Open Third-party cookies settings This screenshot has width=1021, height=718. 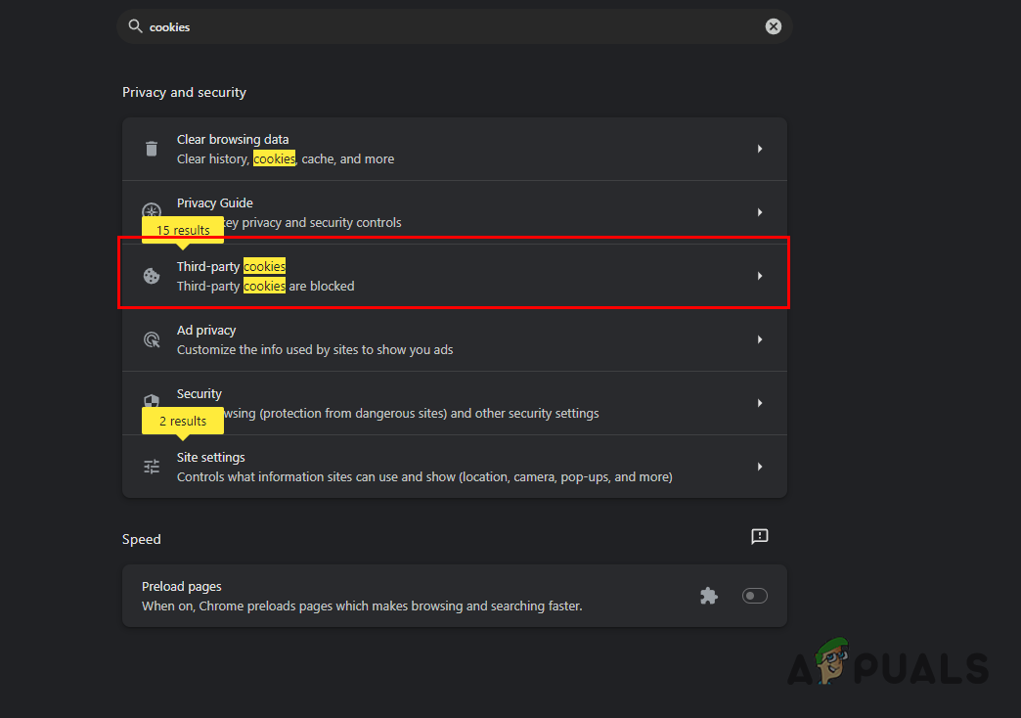pos(455,276)
